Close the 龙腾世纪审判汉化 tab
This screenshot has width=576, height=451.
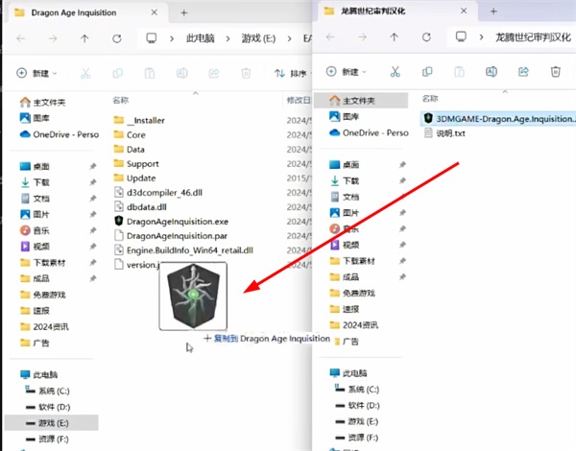click(464, 11)
